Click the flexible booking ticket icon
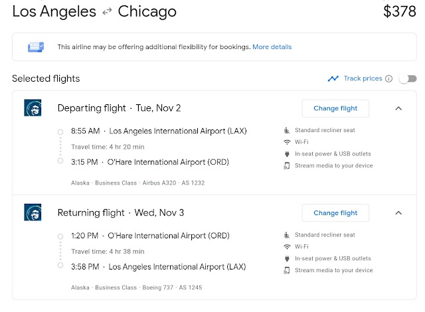 coord(36,47)
